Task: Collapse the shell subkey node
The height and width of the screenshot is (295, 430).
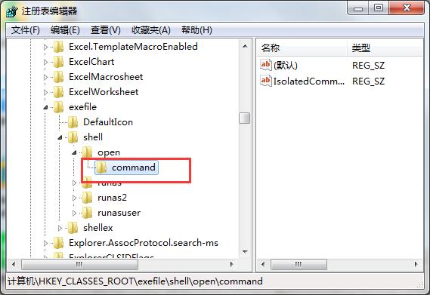Action: click(x=60, y=137)
